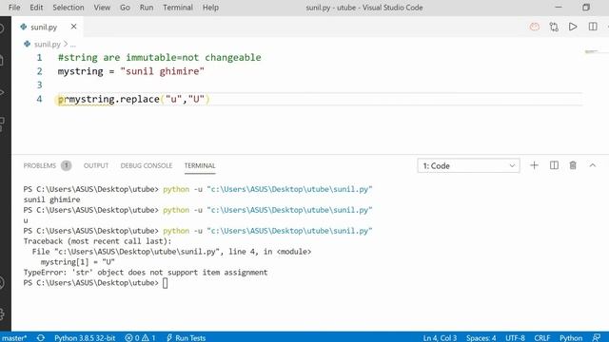Restore down the Visual Studio Code window
The height and width of the screenshot is (342, 609).
(x=586, y=8)
